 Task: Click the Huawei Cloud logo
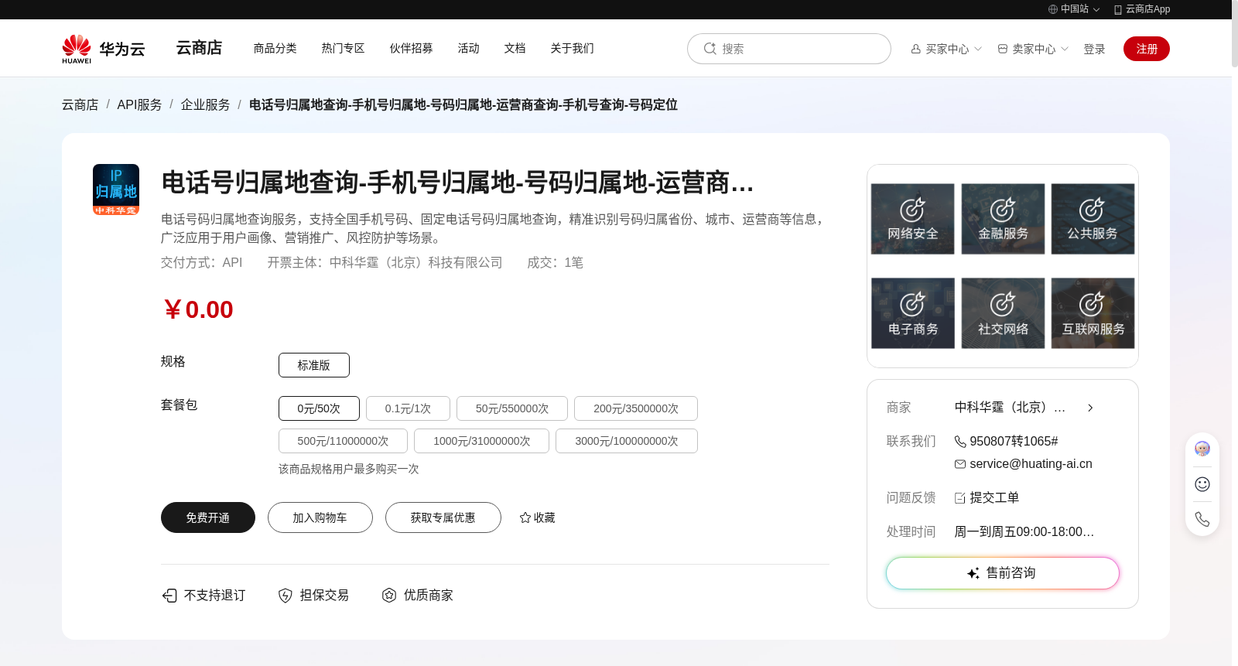(103, 49)
